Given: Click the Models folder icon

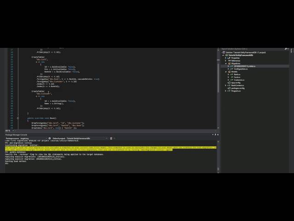Looking at the screenshot, I should pos(229,72).
